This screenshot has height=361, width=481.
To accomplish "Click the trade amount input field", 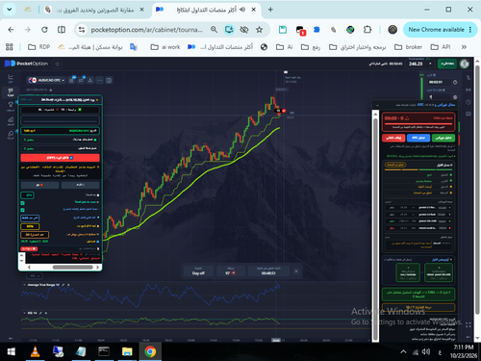I will (x=440, y=97).
